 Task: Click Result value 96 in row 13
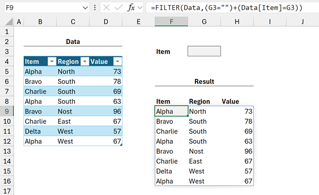pyautogui.click(x=237, y=151)
